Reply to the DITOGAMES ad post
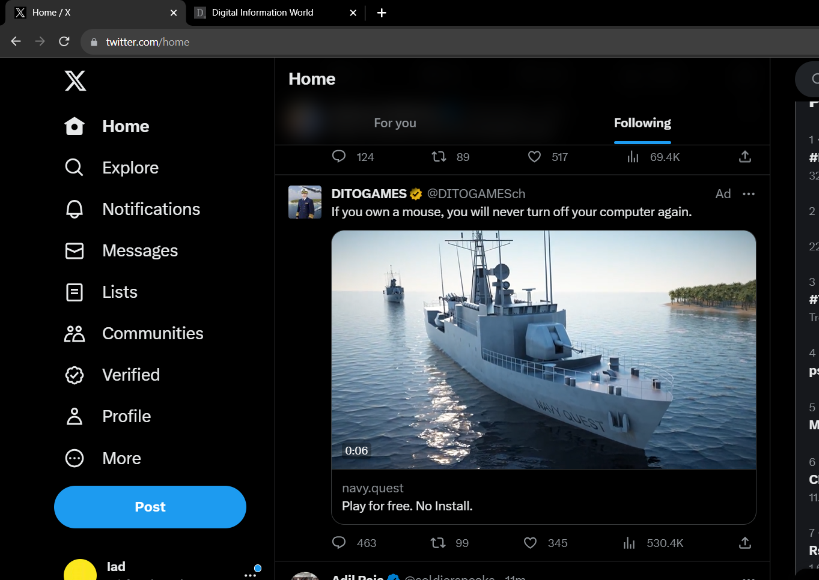This screenshot has height=580, width=819. click(339, 543)
